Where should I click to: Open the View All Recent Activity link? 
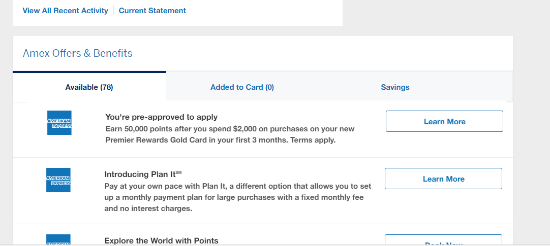coord(65,11)
